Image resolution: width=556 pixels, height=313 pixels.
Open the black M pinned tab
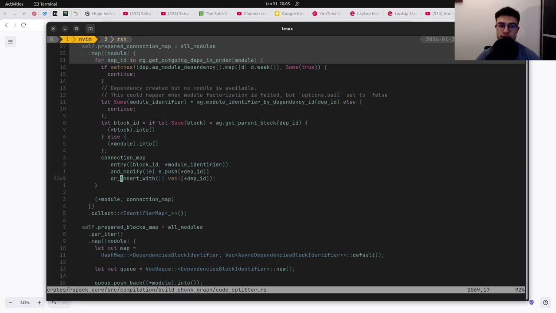(55, 13)
